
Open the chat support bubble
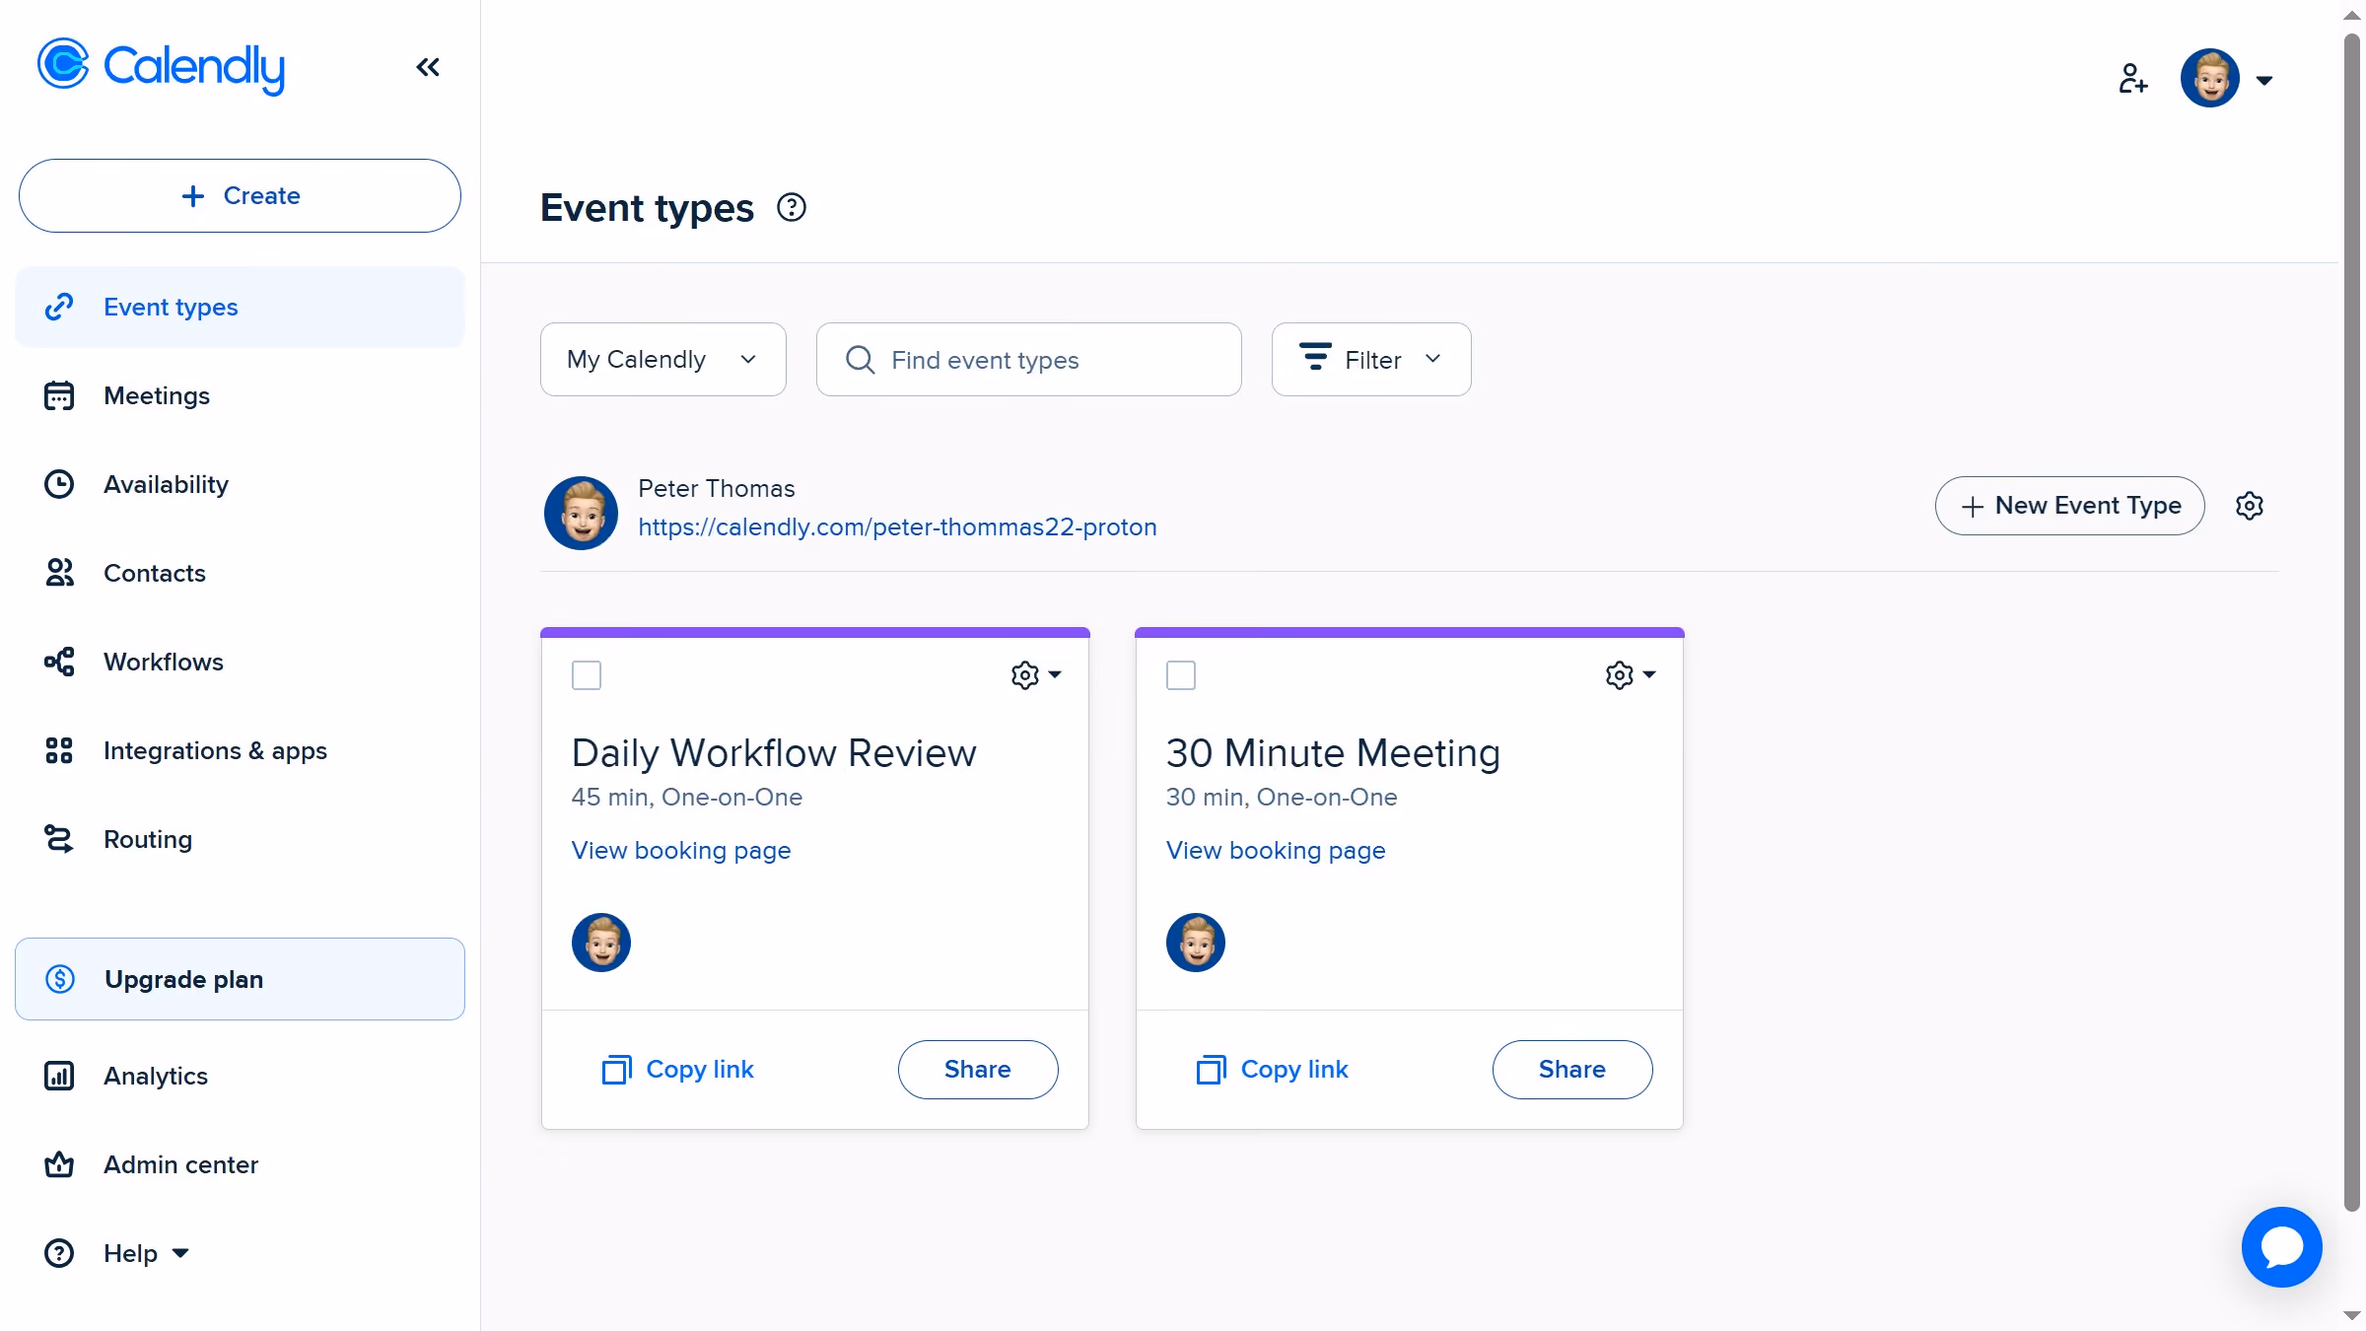(2282, 1247)
